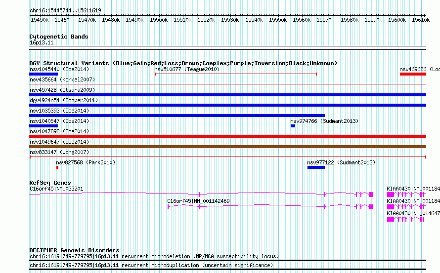Click the nsv1049647 (Coe2014) label
The image size is (440, 273).
coord(59,142)
